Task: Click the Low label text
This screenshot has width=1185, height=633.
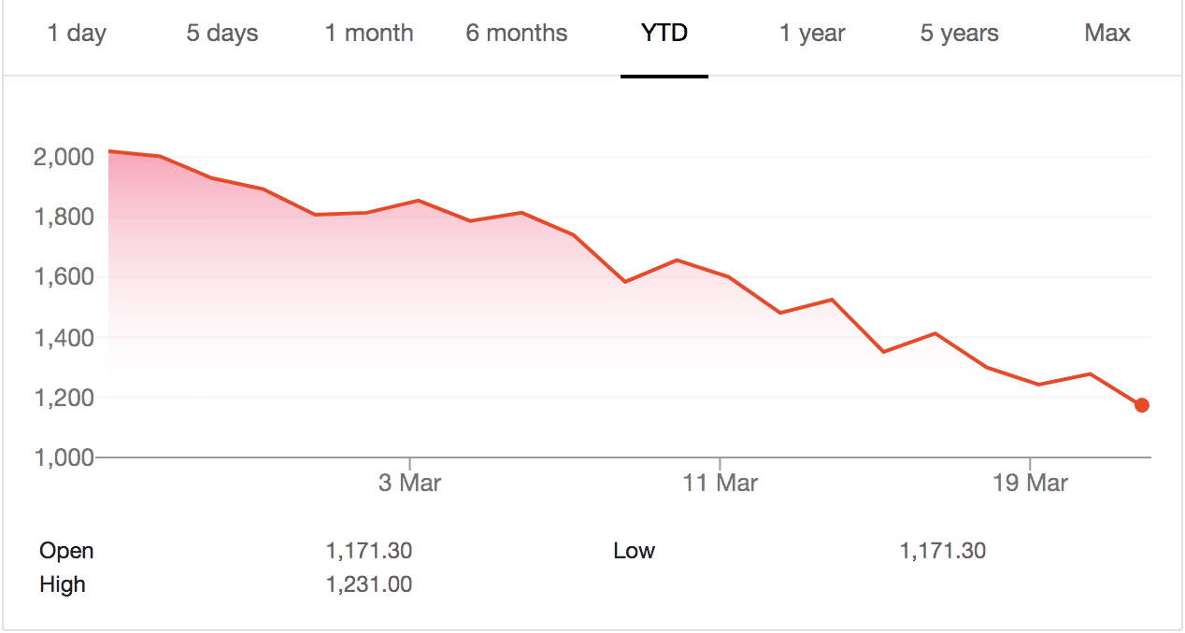Action: click(x=635, y=551)
